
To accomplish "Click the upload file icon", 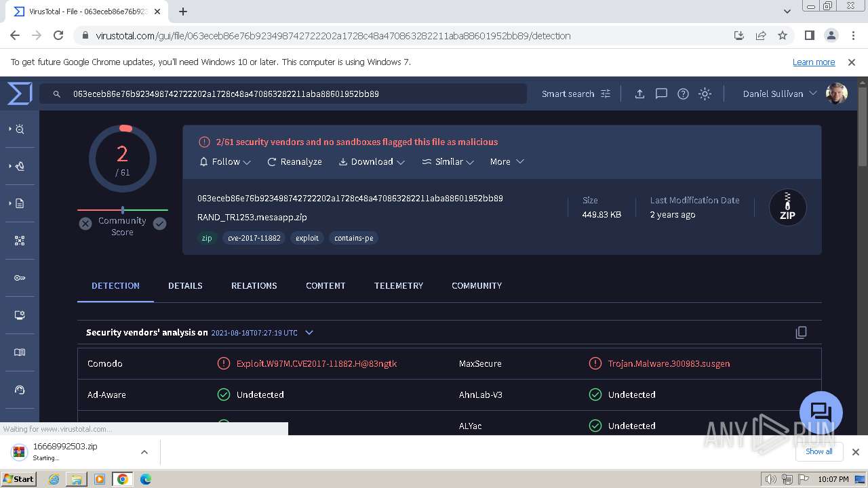I will point(639,94).
